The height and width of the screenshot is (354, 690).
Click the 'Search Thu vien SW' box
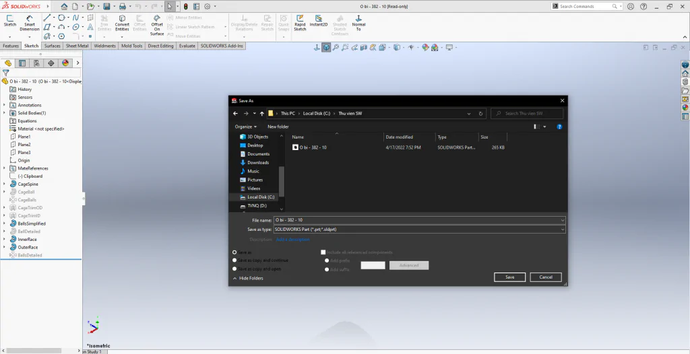527,114
